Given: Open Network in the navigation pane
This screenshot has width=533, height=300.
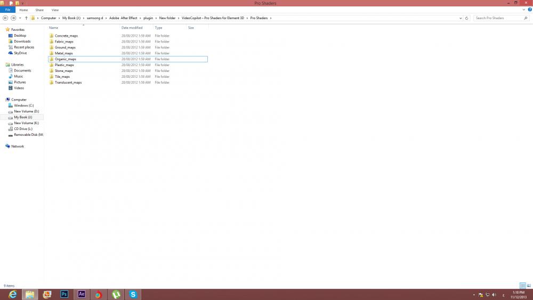Looking at the screenshot, I should (x=18, y=147).
